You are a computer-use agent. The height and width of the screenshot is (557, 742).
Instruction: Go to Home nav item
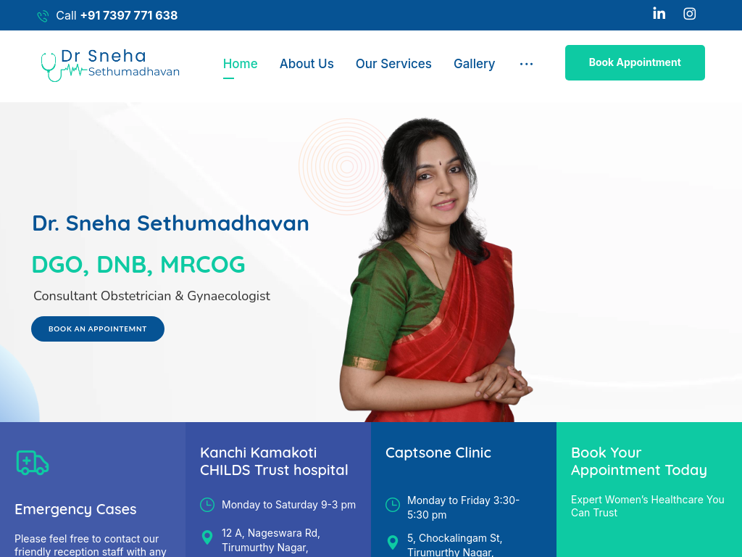(241, 64)
